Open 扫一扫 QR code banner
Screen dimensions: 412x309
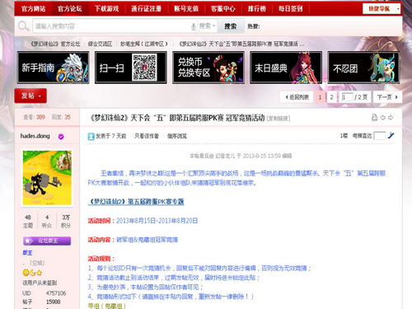(131, 68)
